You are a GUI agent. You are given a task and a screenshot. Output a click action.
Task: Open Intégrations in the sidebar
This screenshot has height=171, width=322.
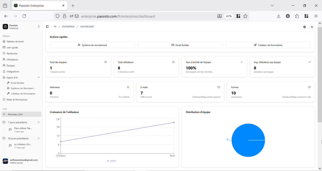pyautogui.click(x=13, y=71)
